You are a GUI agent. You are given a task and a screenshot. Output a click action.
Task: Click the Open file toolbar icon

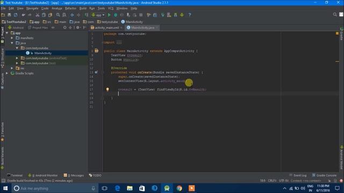coord(3,15)
